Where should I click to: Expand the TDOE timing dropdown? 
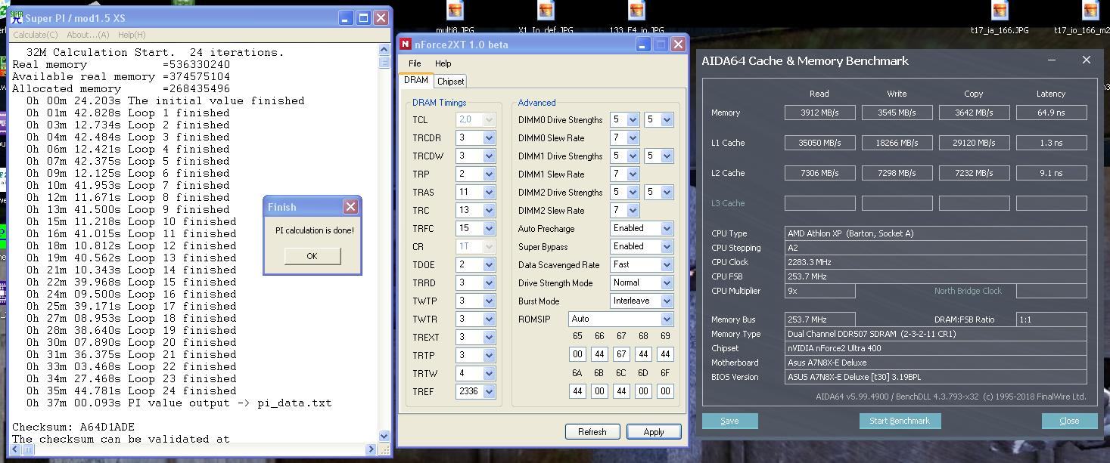(x=489, y=265)
